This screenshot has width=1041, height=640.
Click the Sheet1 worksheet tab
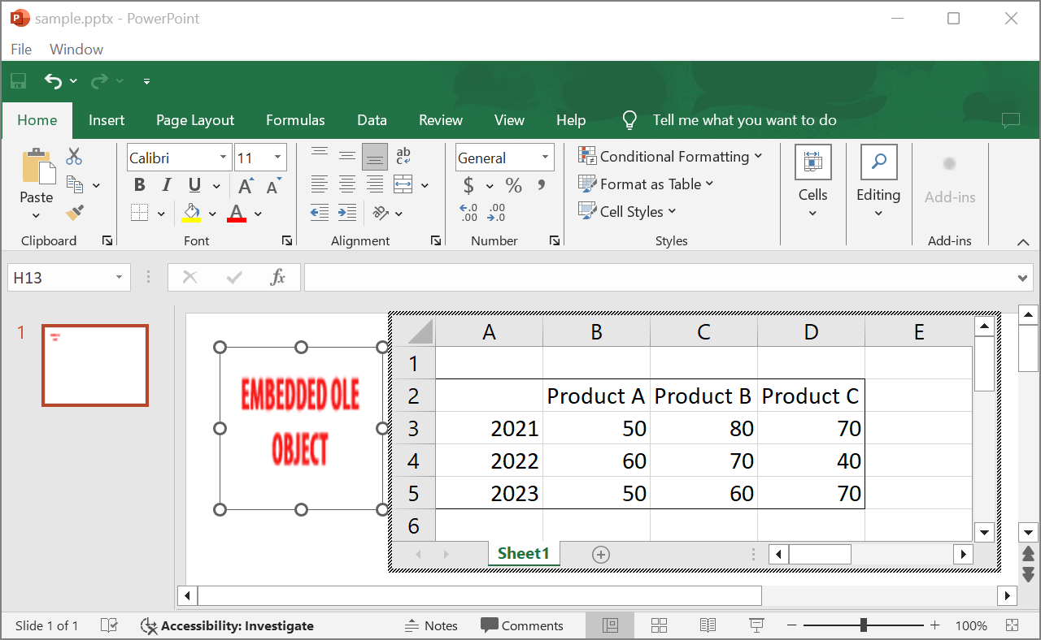tap(523, 553)
